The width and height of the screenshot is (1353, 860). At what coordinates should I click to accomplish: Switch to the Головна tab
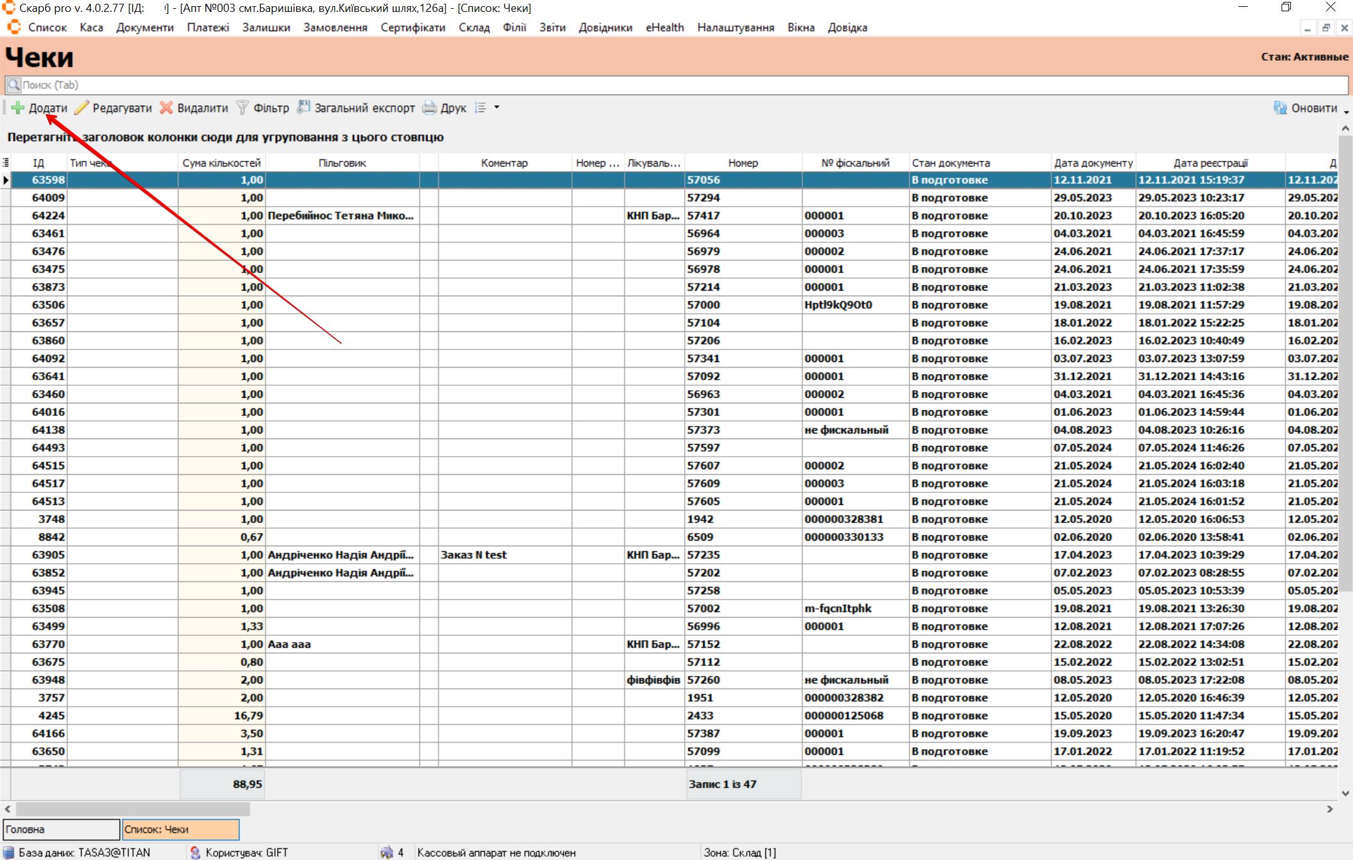point(61,829)
